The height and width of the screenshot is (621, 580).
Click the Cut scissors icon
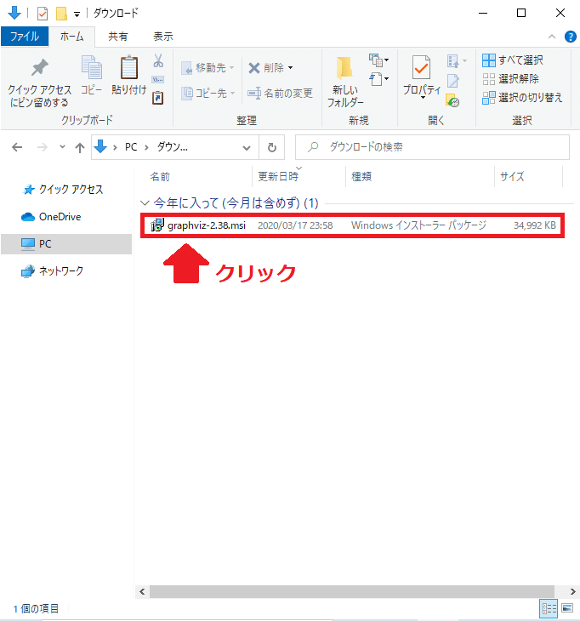pyautogui.click(x=158, y=60)
